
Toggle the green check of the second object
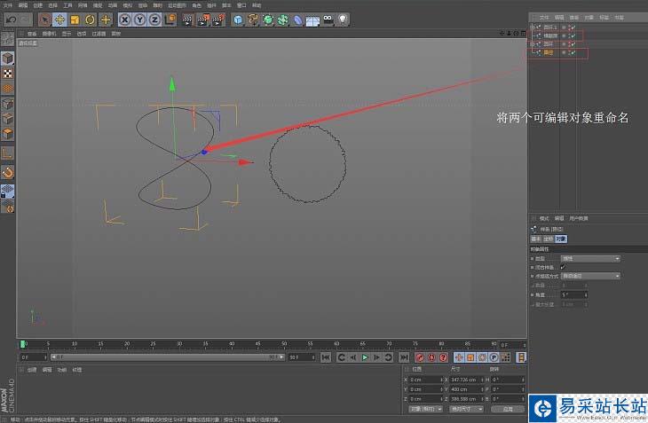pos(573,35)
